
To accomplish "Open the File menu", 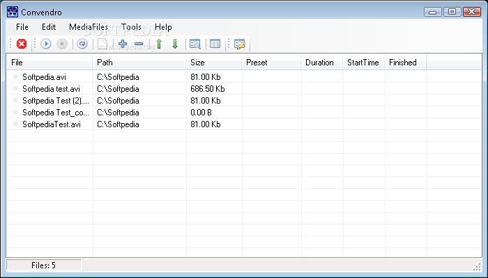I will click(22, 27).
